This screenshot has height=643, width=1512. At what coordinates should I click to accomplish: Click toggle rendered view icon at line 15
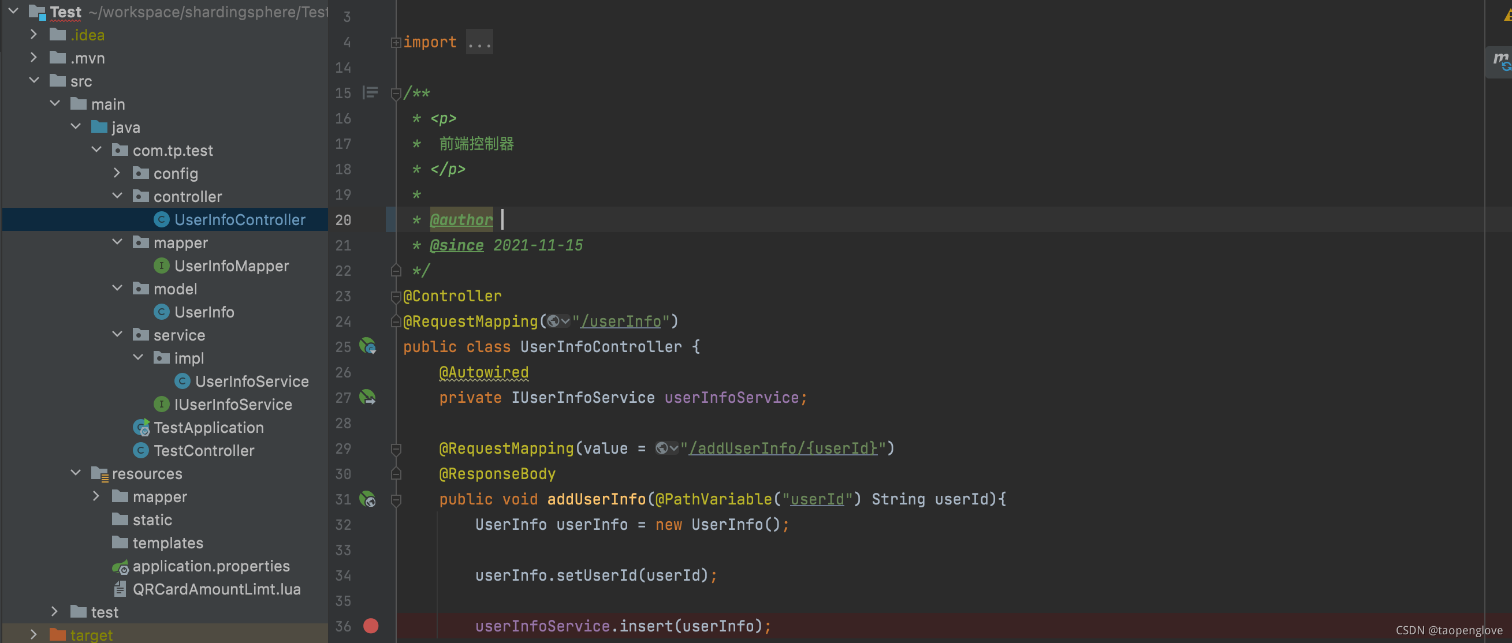point(370,93)
